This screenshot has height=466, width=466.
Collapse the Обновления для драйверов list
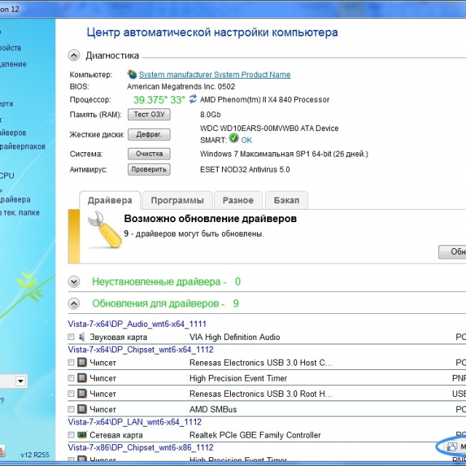[x=74, y=303]
